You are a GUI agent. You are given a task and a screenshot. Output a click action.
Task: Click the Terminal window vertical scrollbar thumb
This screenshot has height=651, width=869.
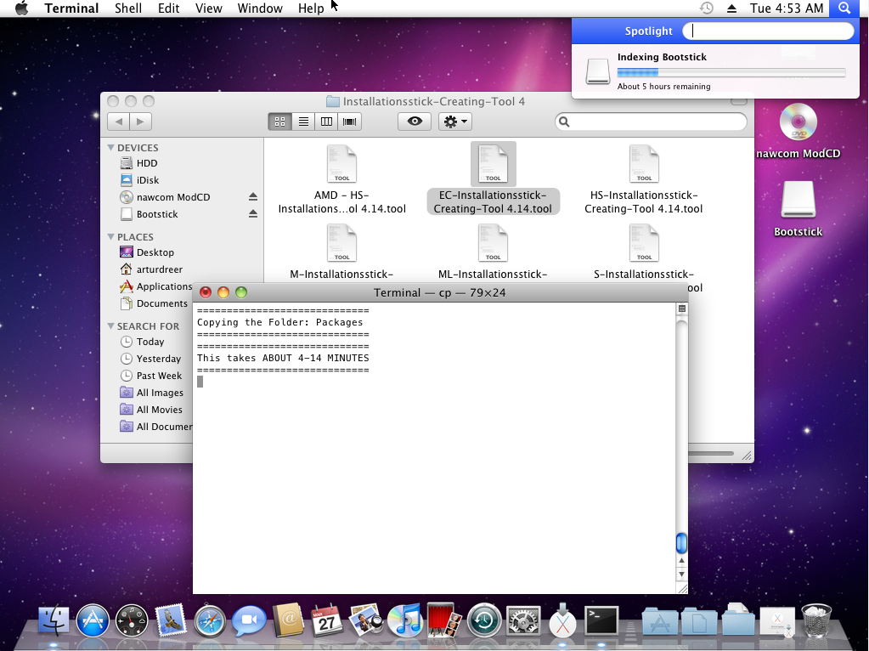681,543
